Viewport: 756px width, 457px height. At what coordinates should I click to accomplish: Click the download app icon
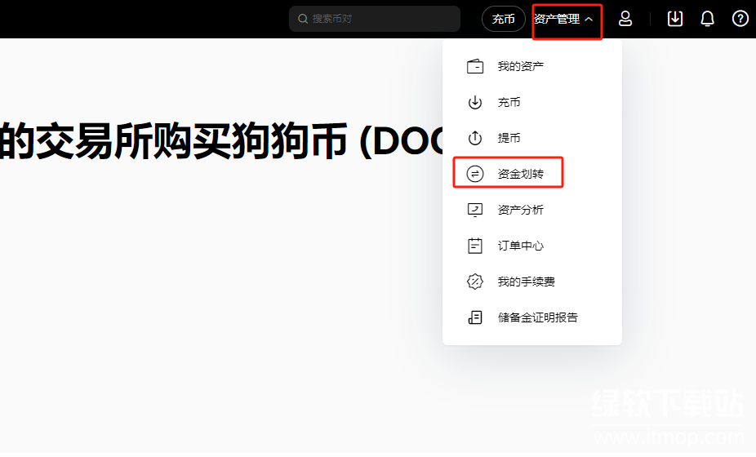[675, 19]
